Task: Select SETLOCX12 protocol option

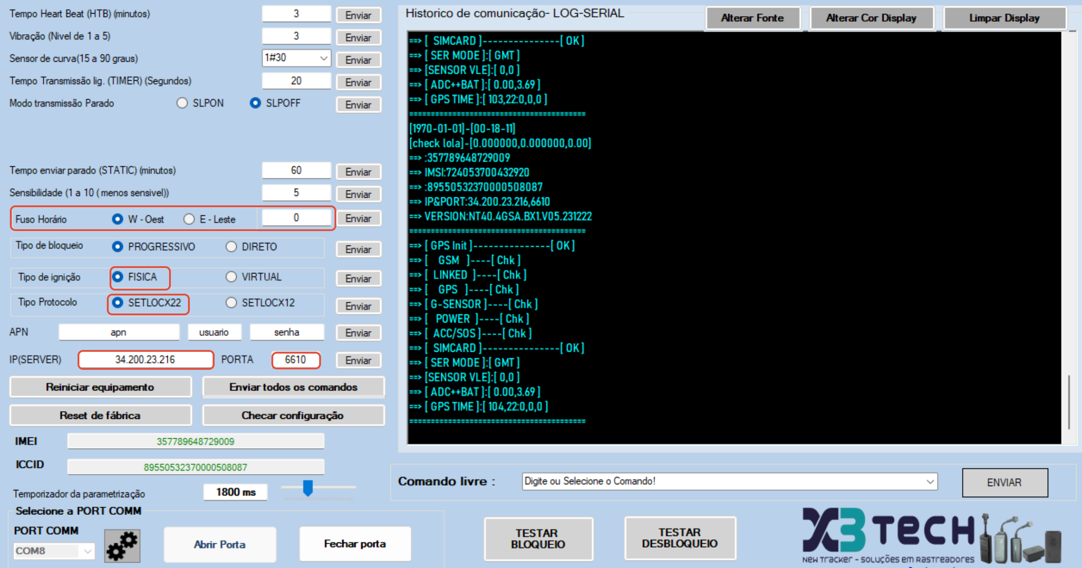Action: (231, 303)
